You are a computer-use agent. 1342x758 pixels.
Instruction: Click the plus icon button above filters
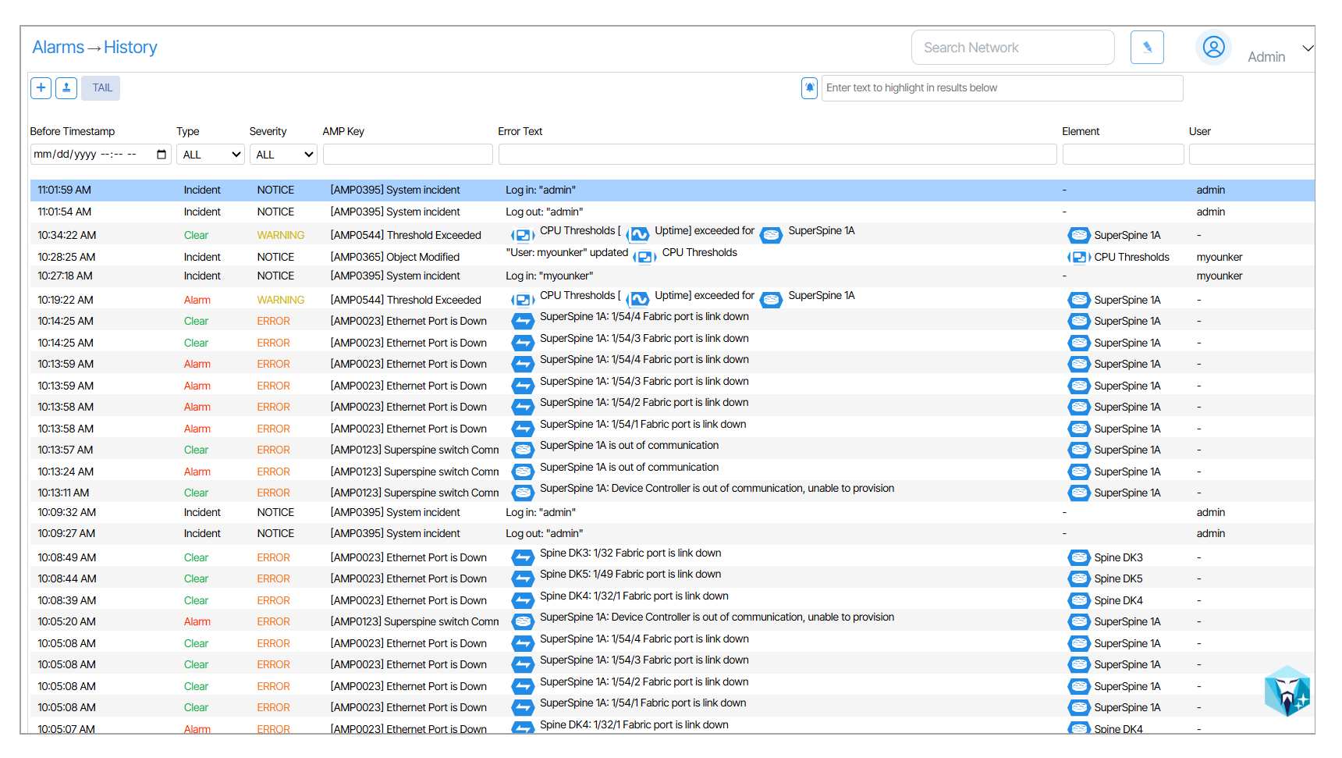click(41, 88)
